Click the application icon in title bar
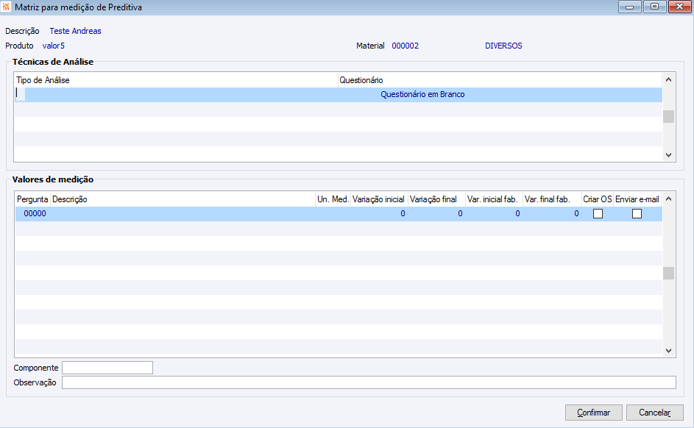 coord(6,7)
